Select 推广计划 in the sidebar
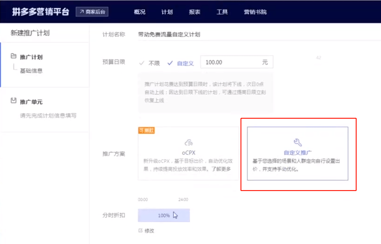Screen dimensions: 381x244 click(31, 57)
